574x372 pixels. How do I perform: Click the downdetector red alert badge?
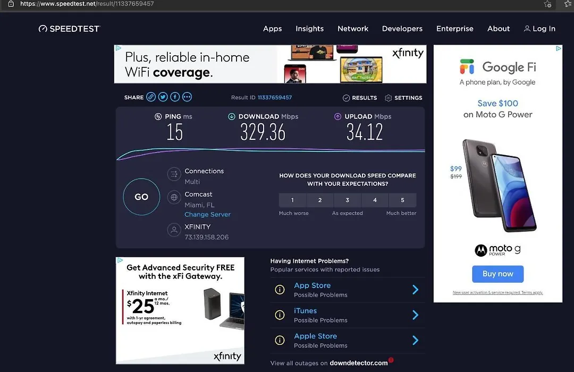pos(391,360)
